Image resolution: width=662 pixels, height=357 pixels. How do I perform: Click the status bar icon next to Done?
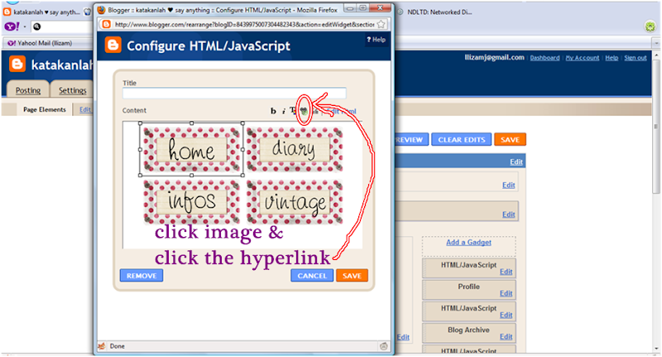point(102,346)
